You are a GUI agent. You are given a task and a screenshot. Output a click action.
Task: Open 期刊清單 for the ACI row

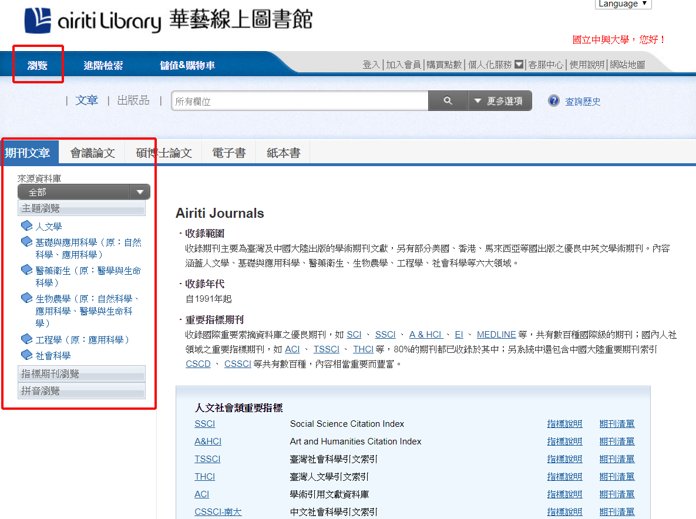coord(617,494)
